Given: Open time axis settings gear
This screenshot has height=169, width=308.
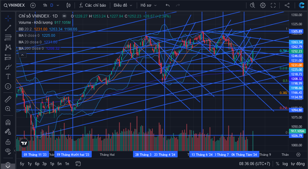Looking at the screenshot, I should [298, 155].
